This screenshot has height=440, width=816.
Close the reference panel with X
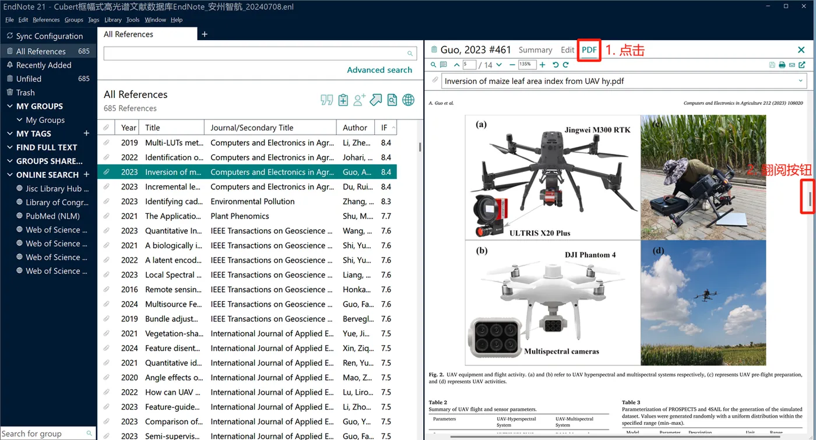[801, 50]
